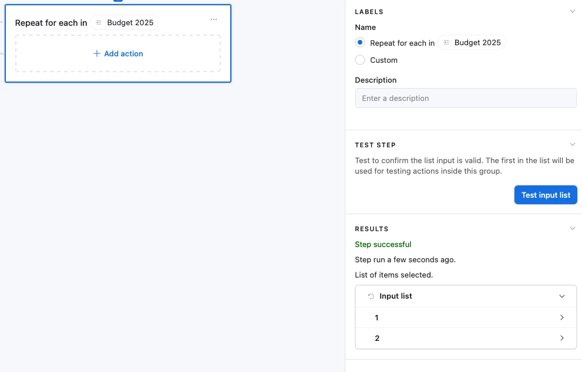Collapse the Input list dropdown chevron
Screen dimensions: 582x372
click(562, 296)
